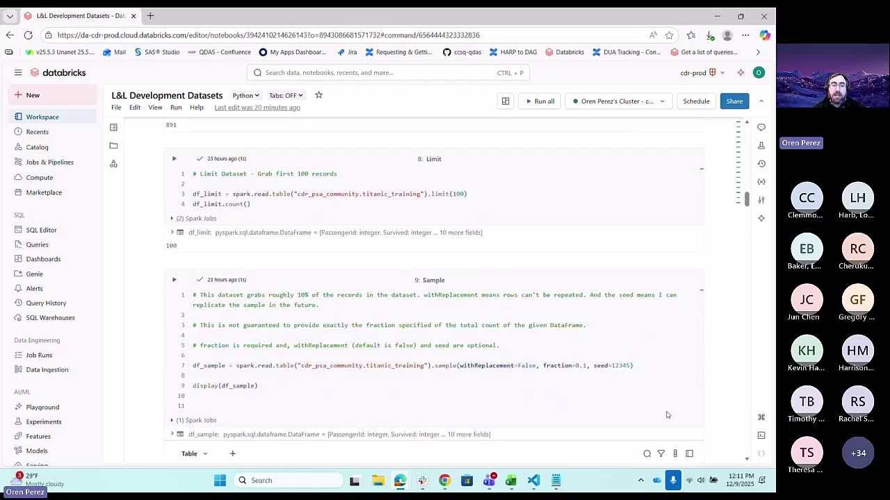The height and width of the screenshot is (500, 890).
Task: Open the View menu
Action: tap(155, 108)
